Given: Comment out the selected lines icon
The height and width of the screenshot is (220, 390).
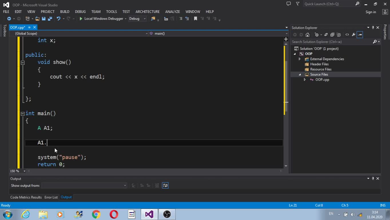Looking at the screenshot, I should 181,19.
